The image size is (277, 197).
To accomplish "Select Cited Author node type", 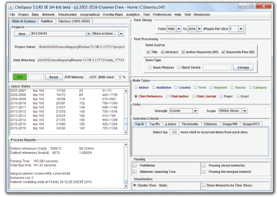I will coord(167,96).
